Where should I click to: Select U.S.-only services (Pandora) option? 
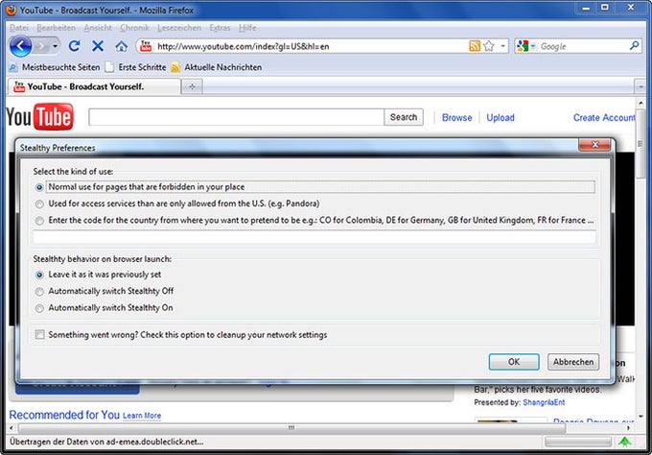click(x=39, y=204)
